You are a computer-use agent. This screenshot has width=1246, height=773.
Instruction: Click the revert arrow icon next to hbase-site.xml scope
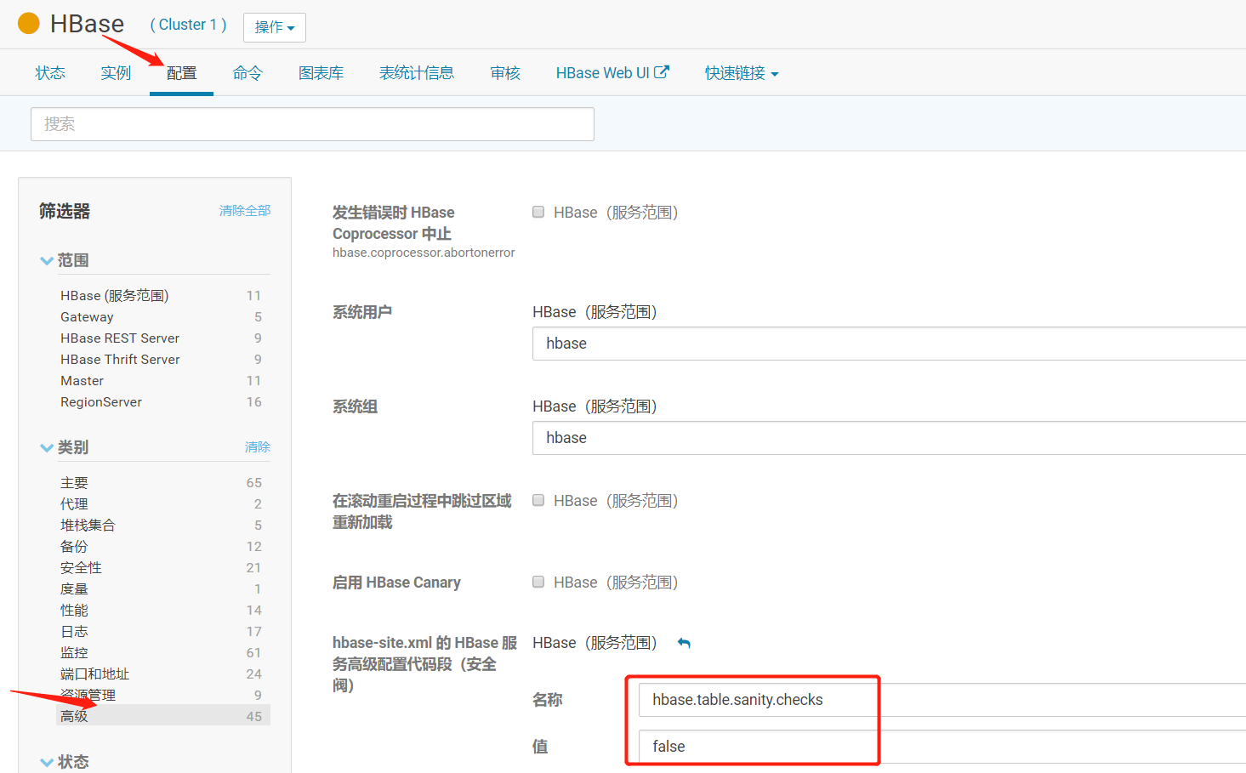[684, 643]
